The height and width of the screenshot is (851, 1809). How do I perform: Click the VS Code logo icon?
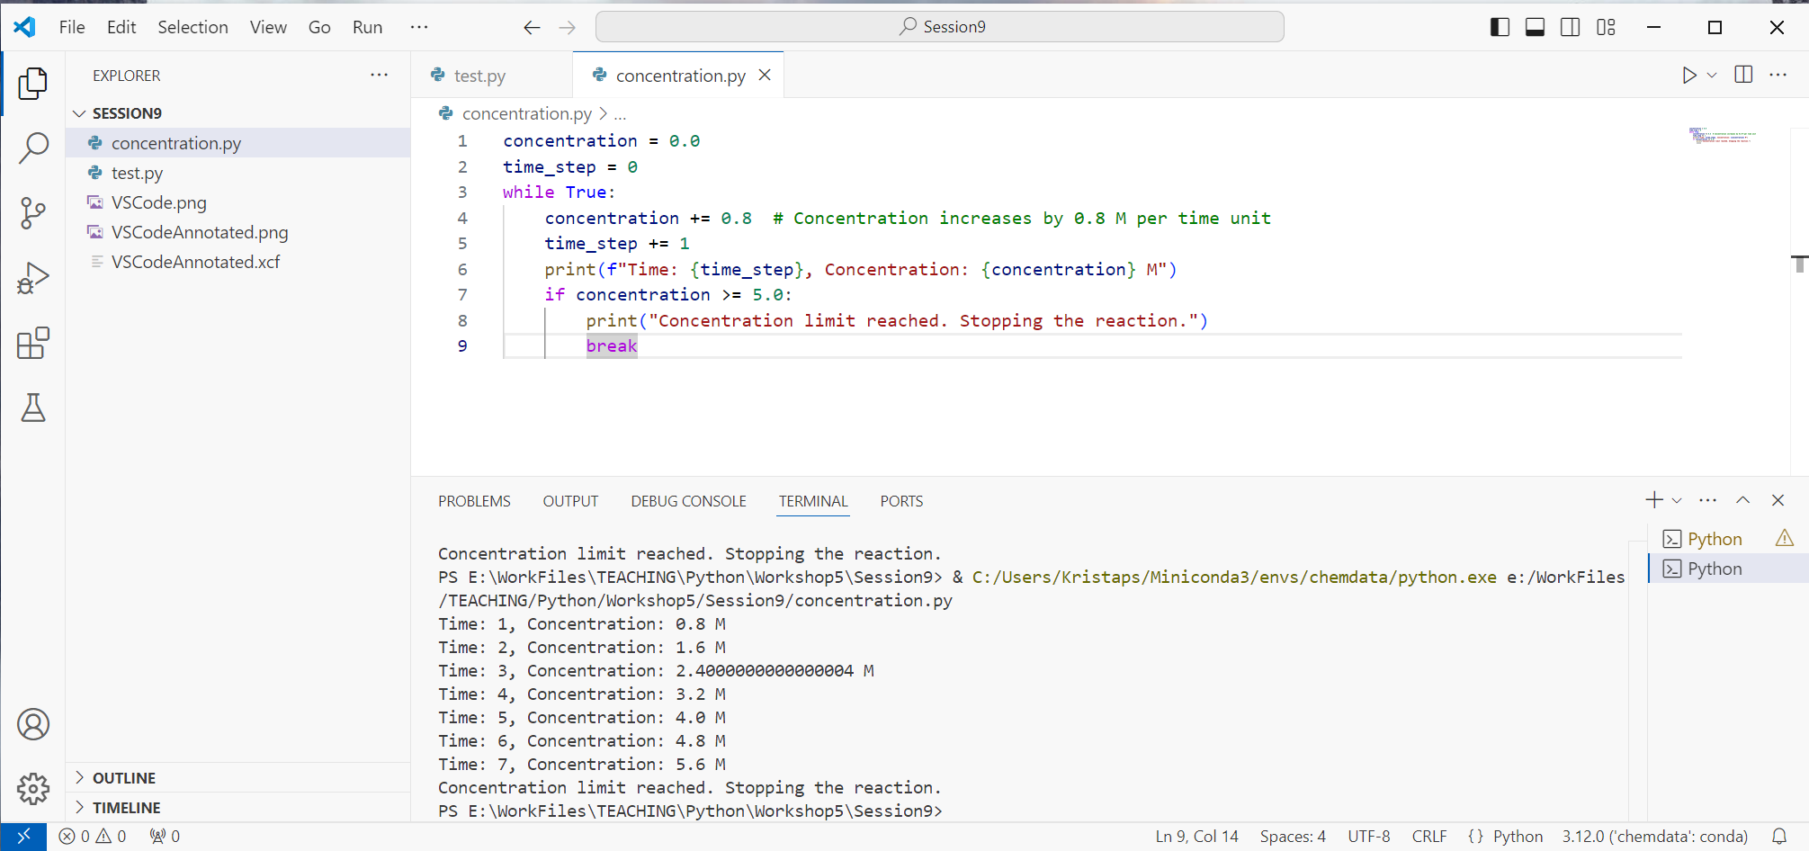[x=24, y=27]
